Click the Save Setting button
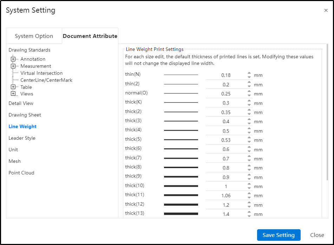This screenshot has height=245, width=334. [x=279, y=235]
